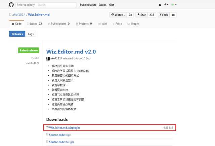
Task: Switch to the Wiki tab
Action: tap(102, 24)
